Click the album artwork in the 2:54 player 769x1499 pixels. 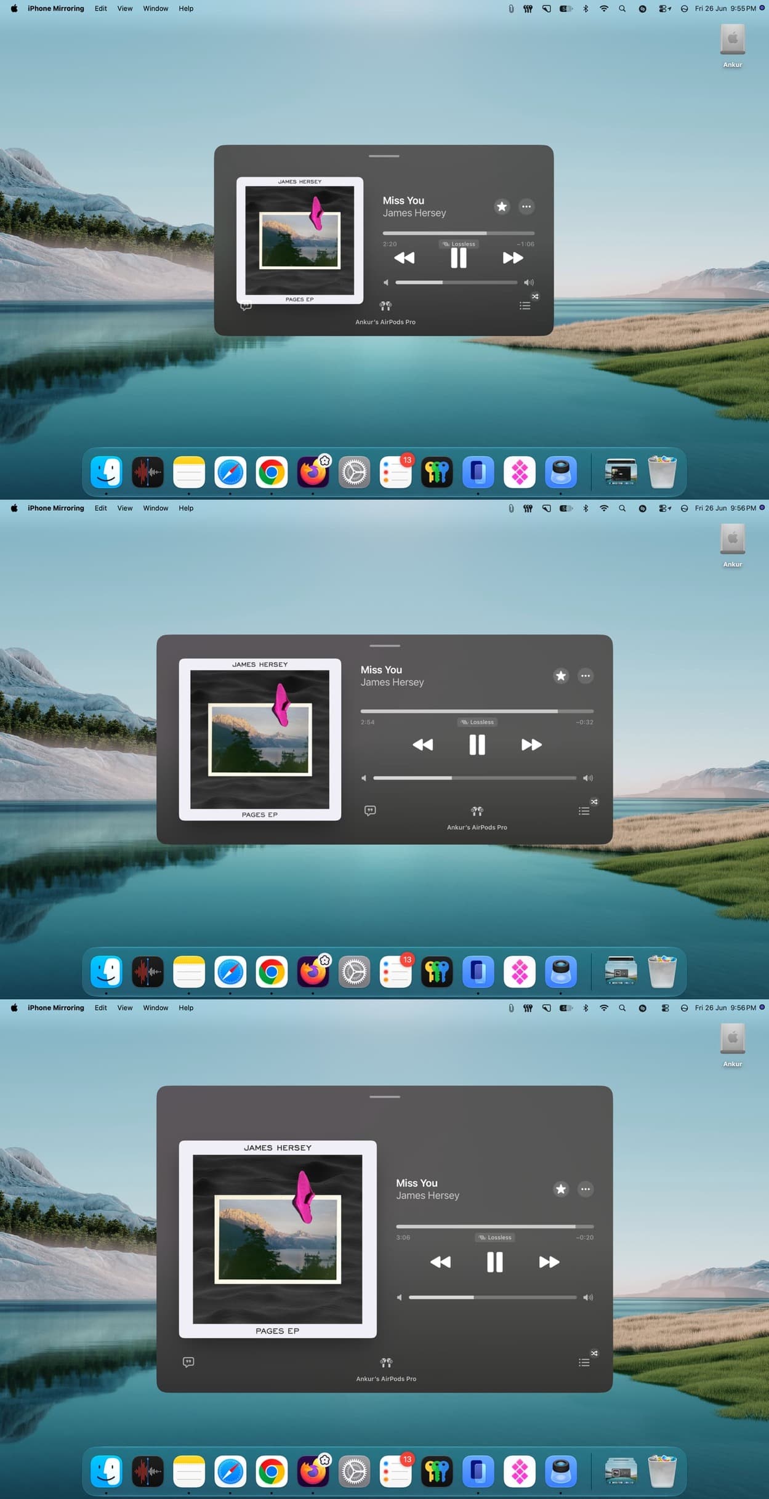(260, 739)
